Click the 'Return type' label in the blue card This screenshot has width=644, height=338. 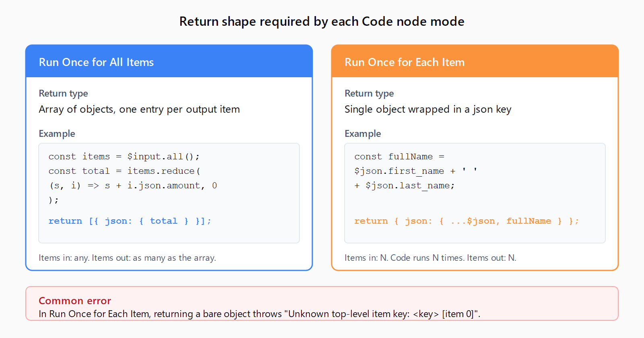click(x=63, y=93)
